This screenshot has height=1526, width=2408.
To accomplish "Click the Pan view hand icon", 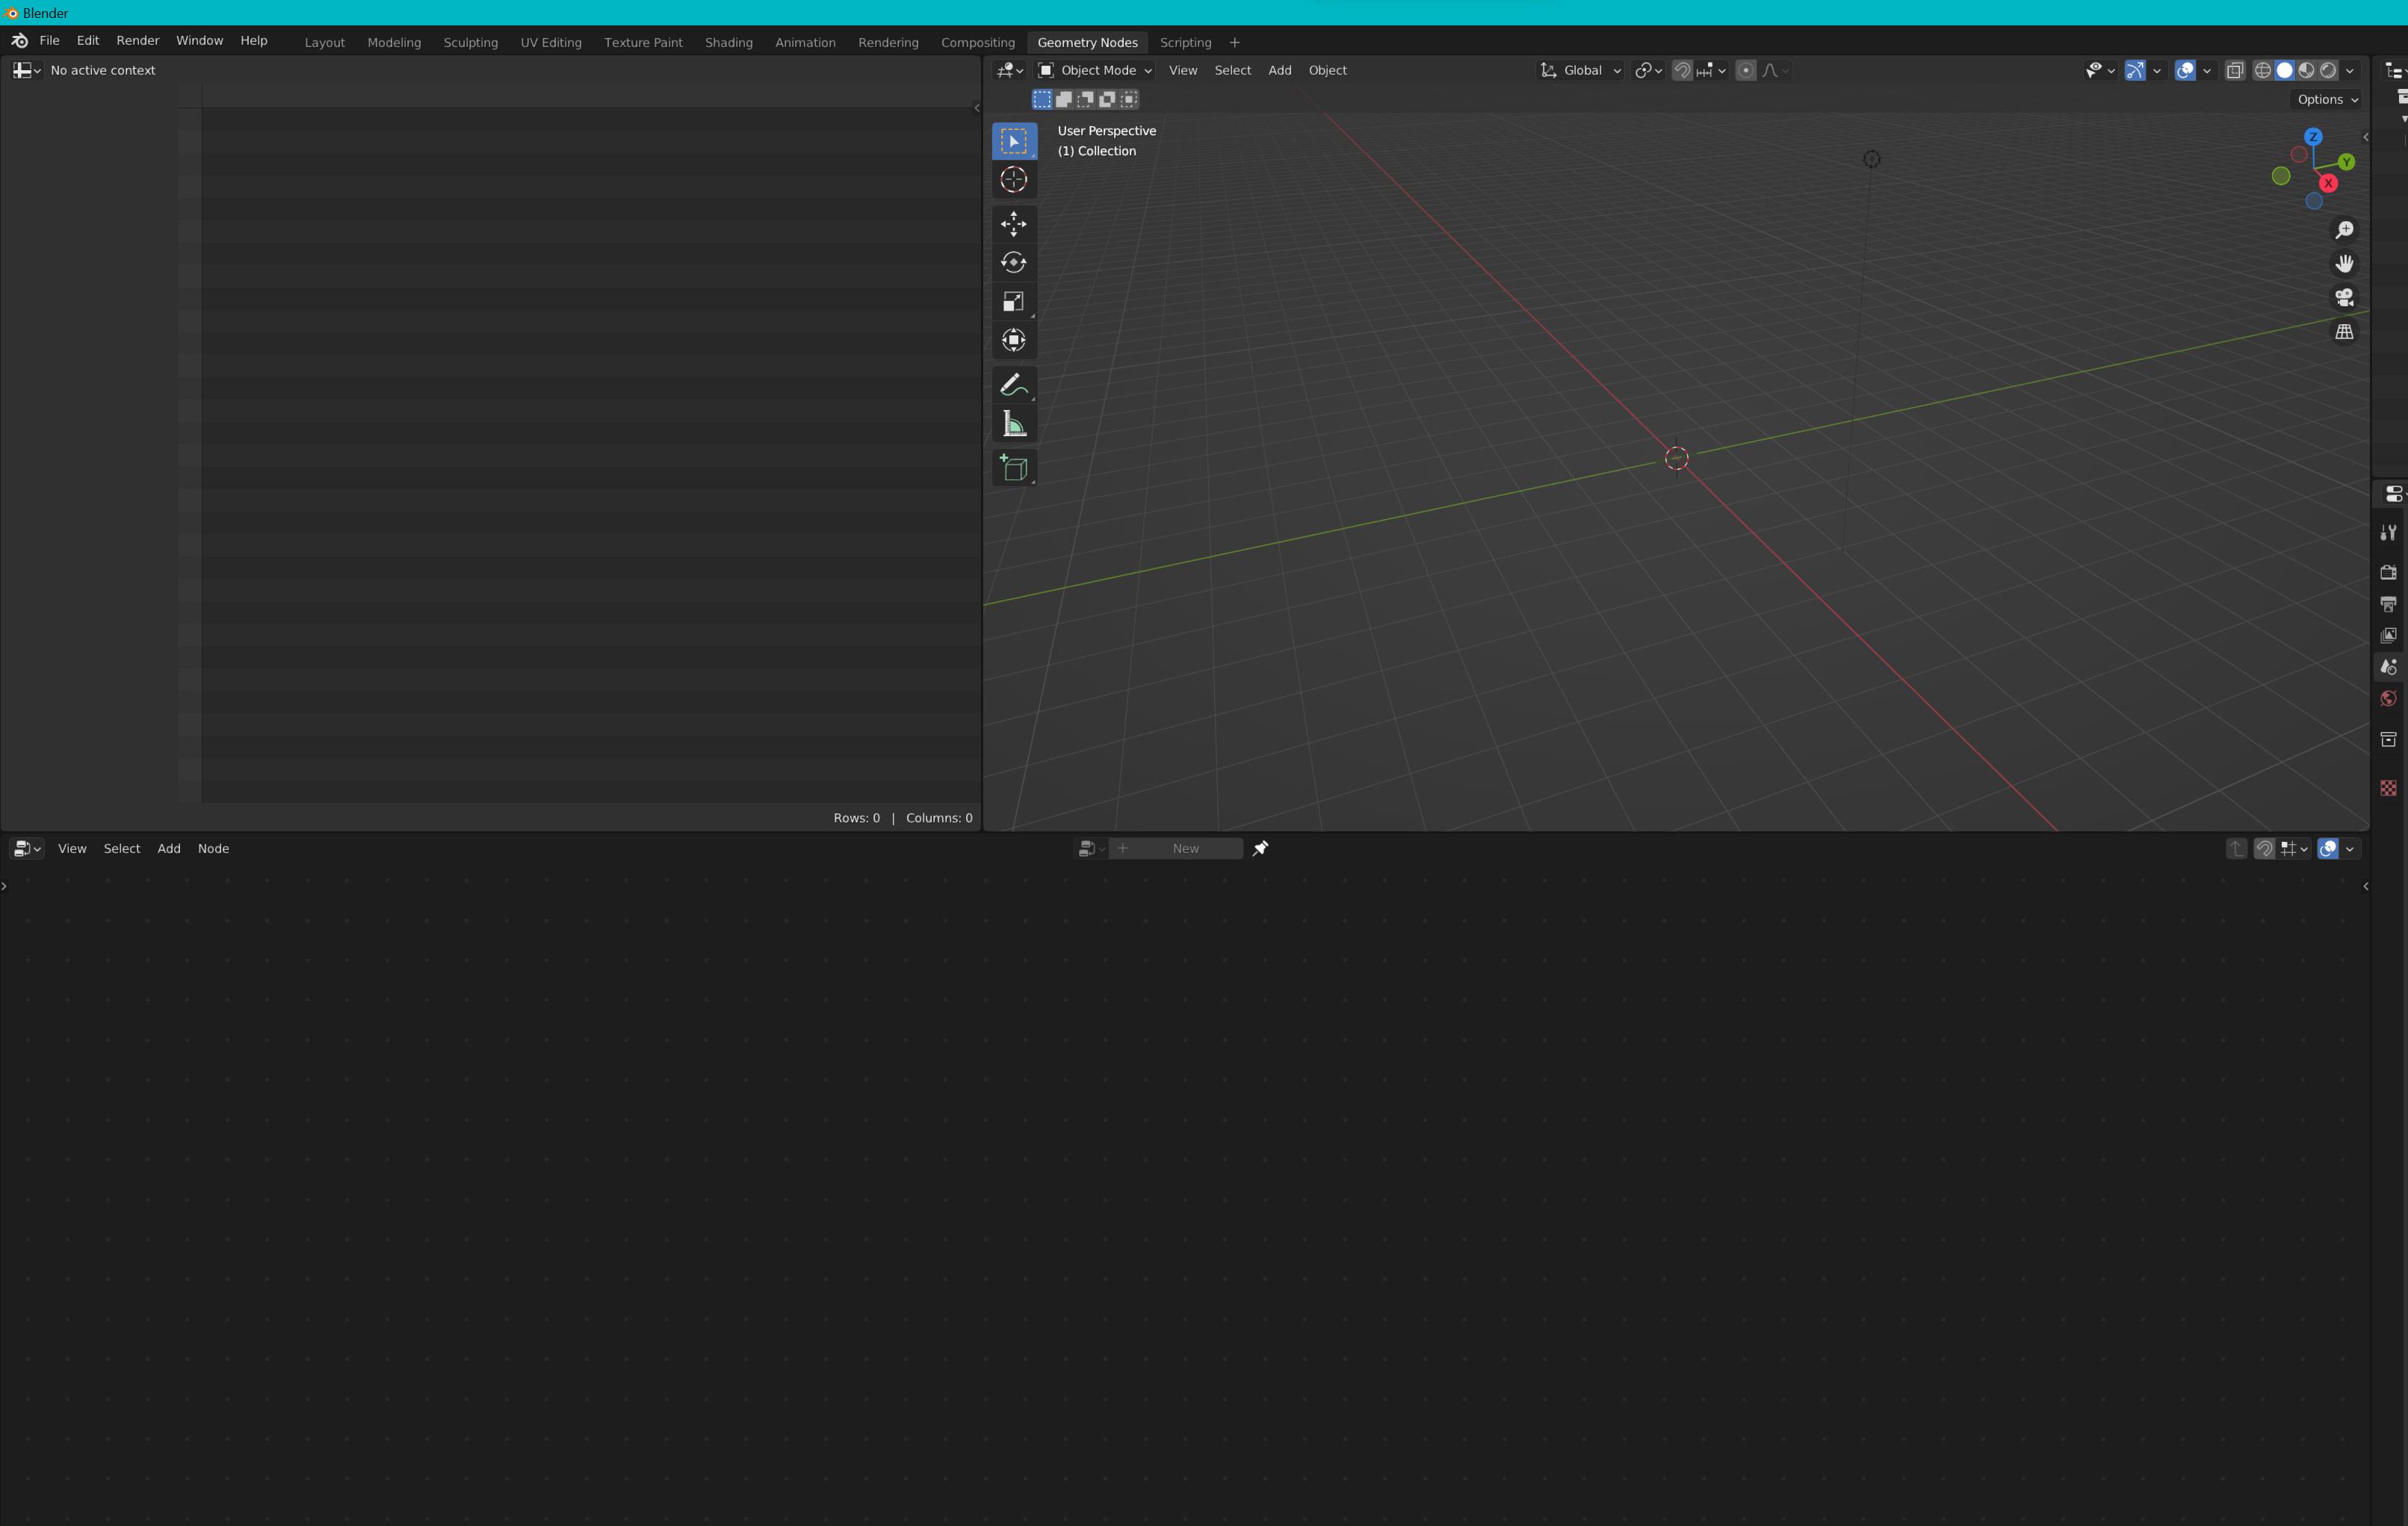I will click(2344, 264).
